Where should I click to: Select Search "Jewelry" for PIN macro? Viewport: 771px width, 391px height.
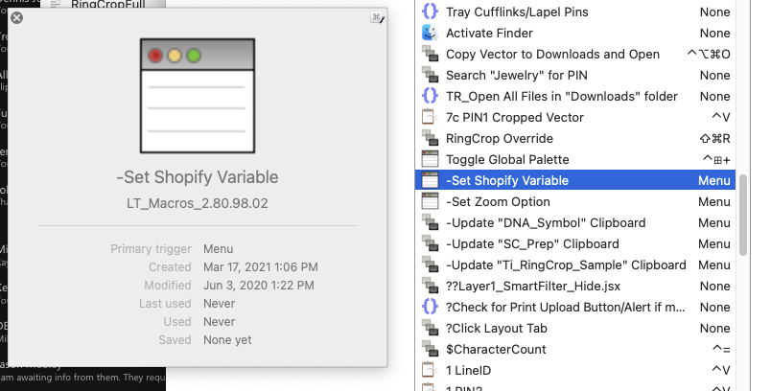click(575, 75)
